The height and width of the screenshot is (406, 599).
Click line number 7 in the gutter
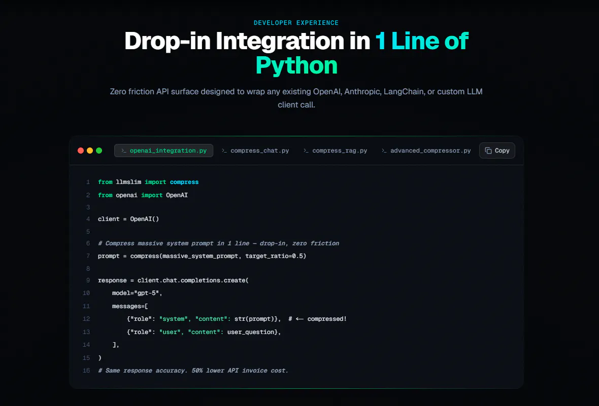tap(88, 256)
